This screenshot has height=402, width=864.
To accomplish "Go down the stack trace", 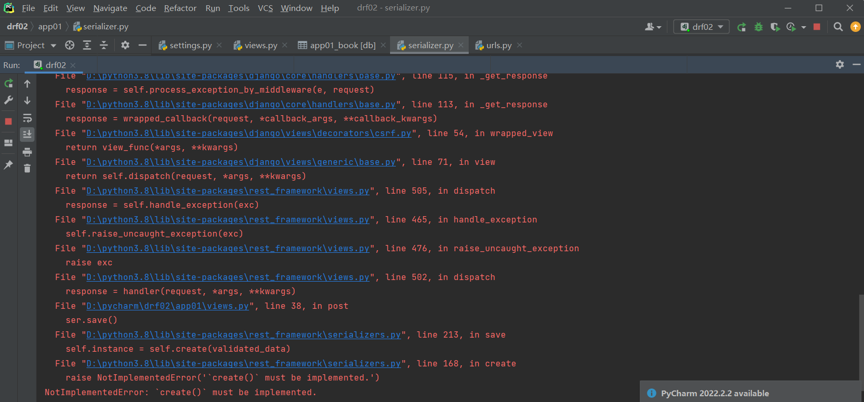I will 27,100.
